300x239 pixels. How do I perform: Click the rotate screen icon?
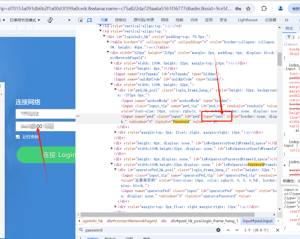tap(50, 20)
